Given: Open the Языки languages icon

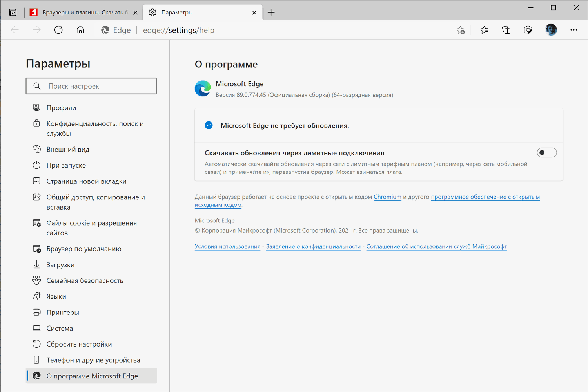Looking at the screenshot, I should [36, 296].
